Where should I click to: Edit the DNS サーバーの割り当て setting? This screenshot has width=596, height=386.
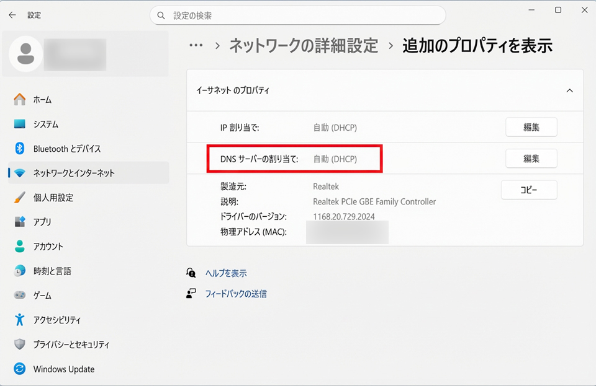tap(531, 159)
